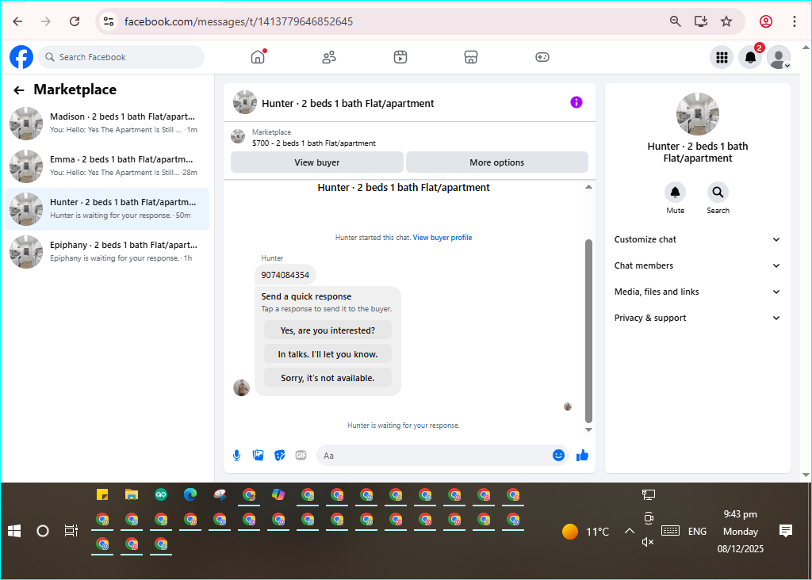Click microphone voice clip icon
Screen dimensions: 812x580
tap(236, 456)
